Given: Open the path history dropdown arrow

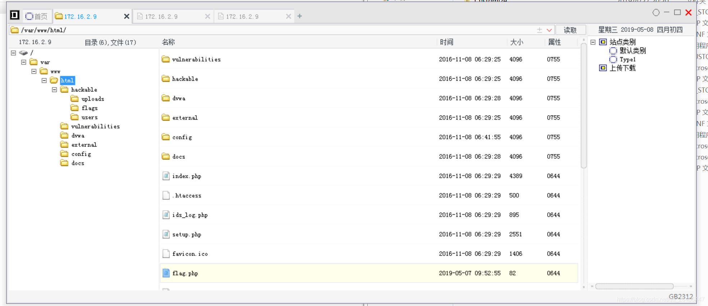Looking at the screenshot, I should [549, 30].
